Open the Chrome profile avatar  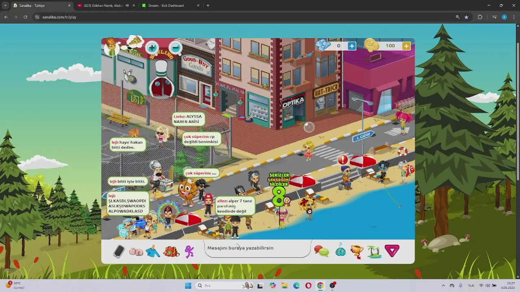[x=504, y=17]
